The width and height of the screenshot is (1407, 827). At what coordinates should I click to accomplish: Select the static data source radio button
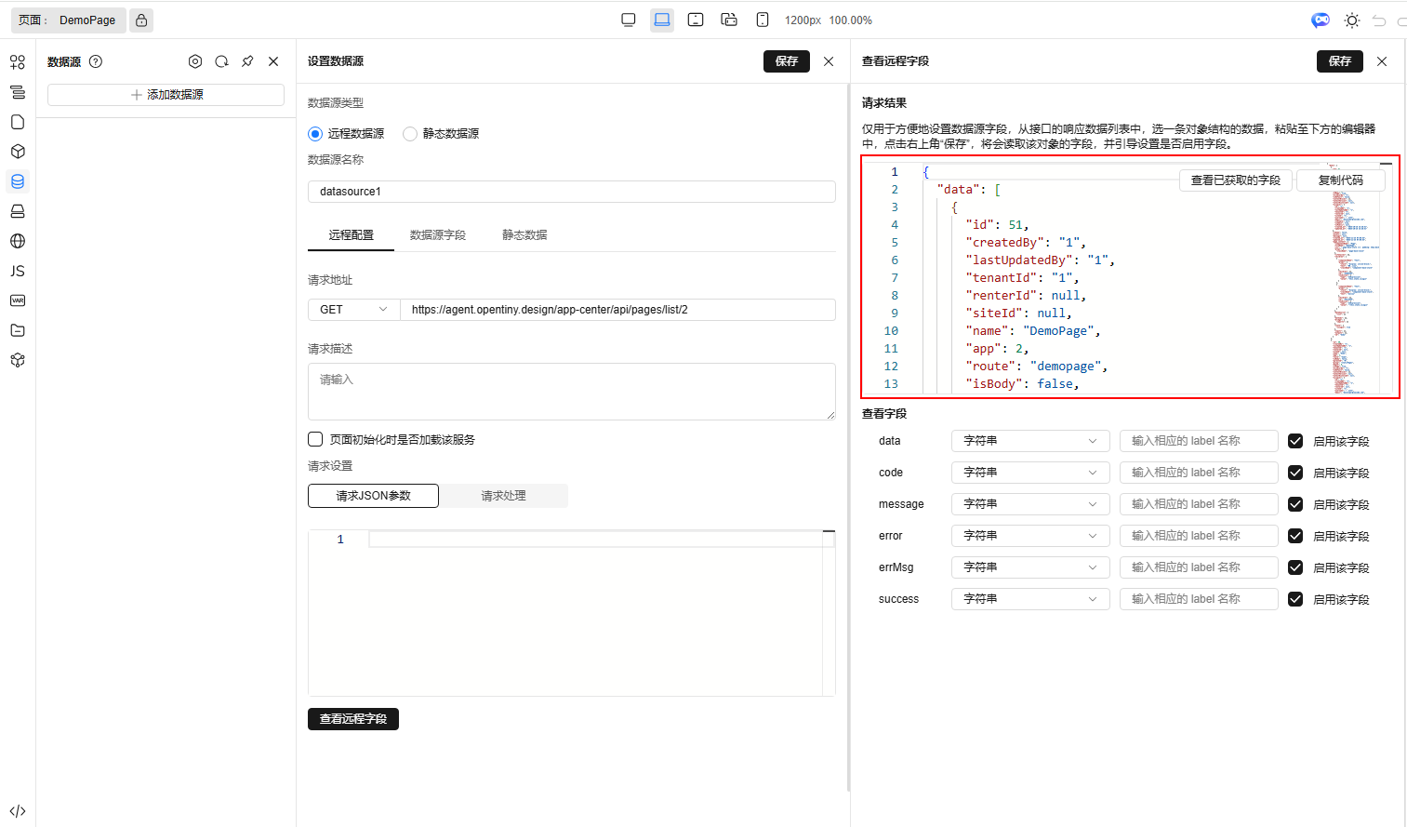(x=410, y=134)
